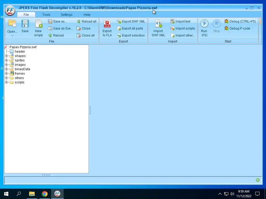Image resolution: width=266 pixels, height=199 pixels.
Task: Open Windows taskbar search
Action: click(x=19, y=194)
